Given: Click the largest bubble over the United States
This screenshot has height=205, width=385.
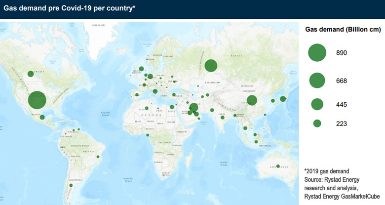Looking at the screenshot, I should coord(37,100).
